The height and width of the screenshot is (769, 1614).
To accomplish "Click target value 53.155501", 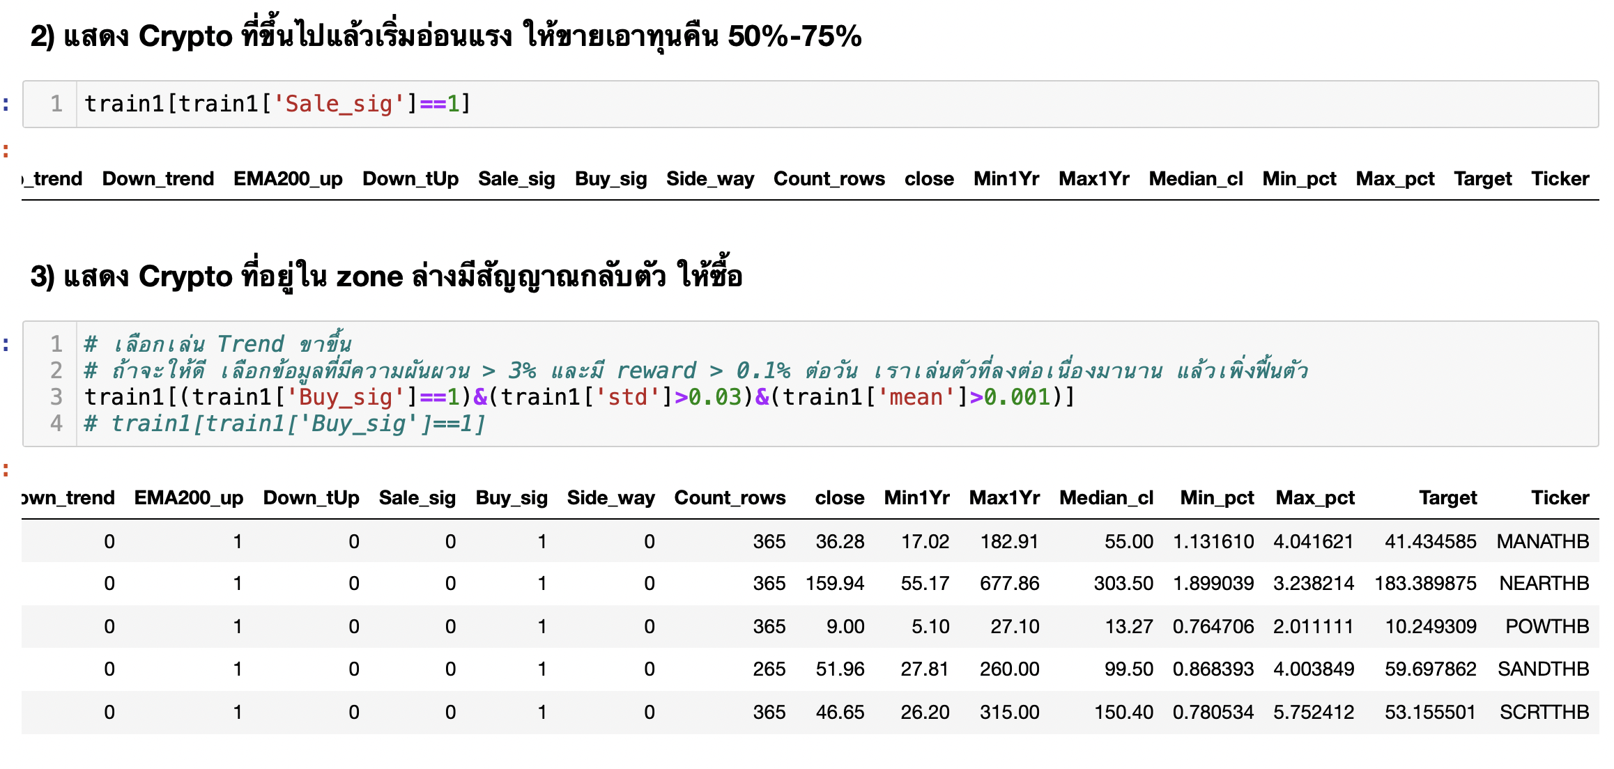I will (x=1430, y=712).
